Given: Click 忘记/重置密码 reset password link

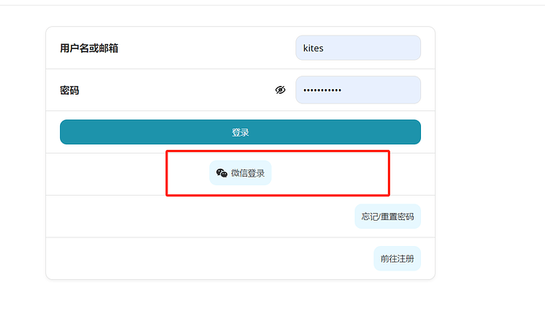Looking at the screenshot, I should (x=388, y=217).
